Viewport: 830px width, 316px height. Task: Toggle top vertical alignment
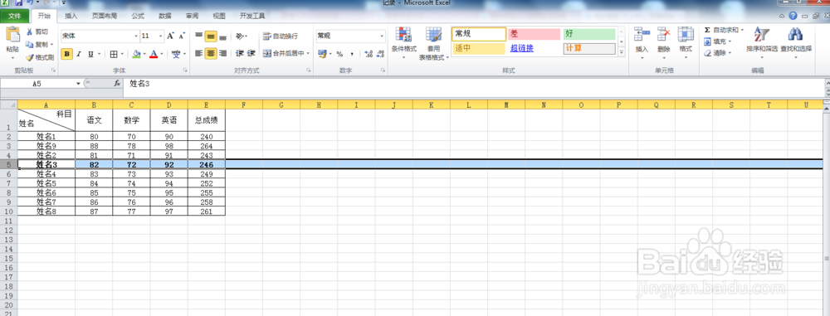pos(198,36)
